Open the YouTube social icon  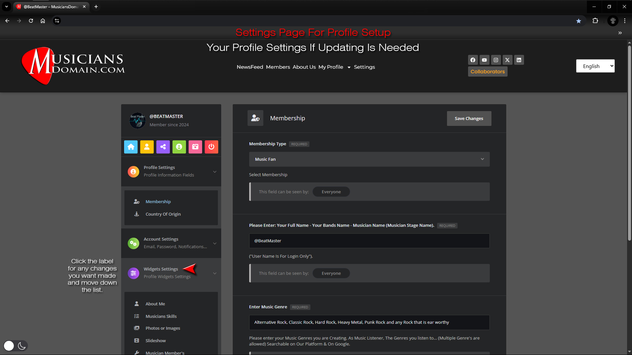tap(484, 60)
